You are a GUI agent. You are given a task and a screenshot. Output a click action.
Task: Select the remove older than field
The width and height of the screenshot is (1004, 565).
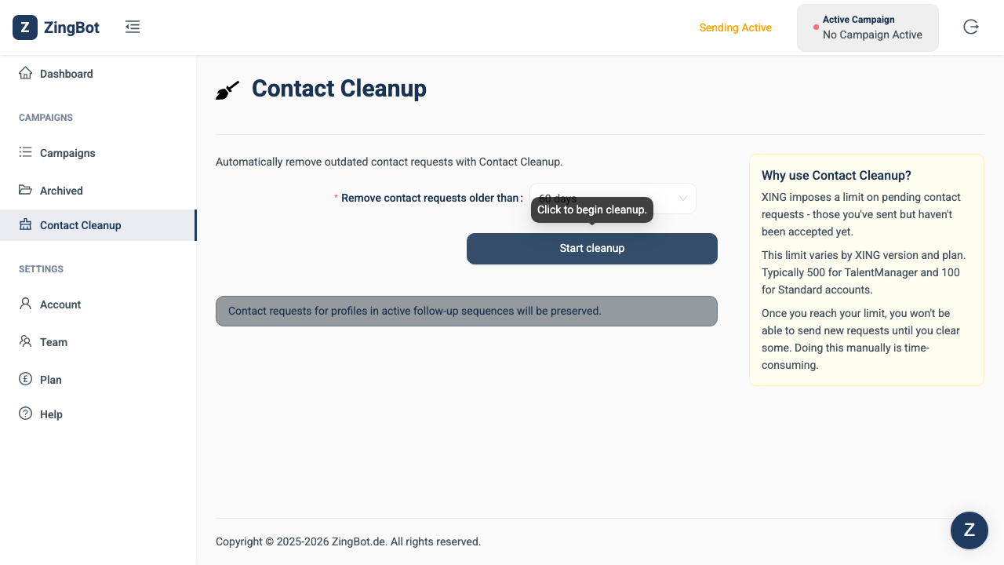613,199
